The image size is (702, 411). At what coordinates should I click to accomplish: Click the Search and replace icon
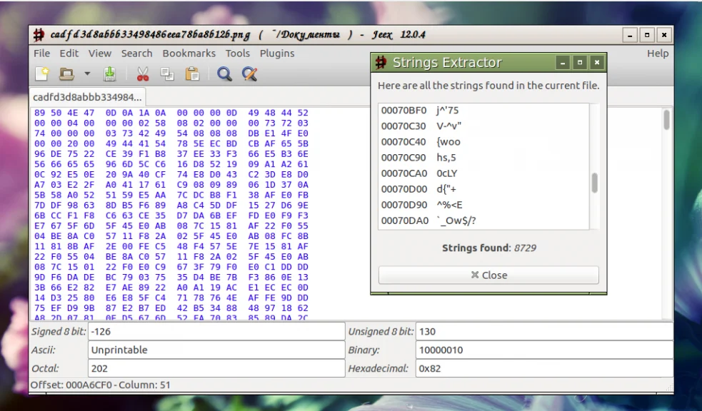[249, 73]
